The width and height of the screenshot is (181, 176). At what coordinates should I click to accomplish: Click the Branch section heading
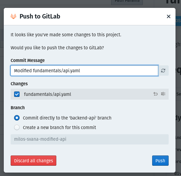pos(18,108)
